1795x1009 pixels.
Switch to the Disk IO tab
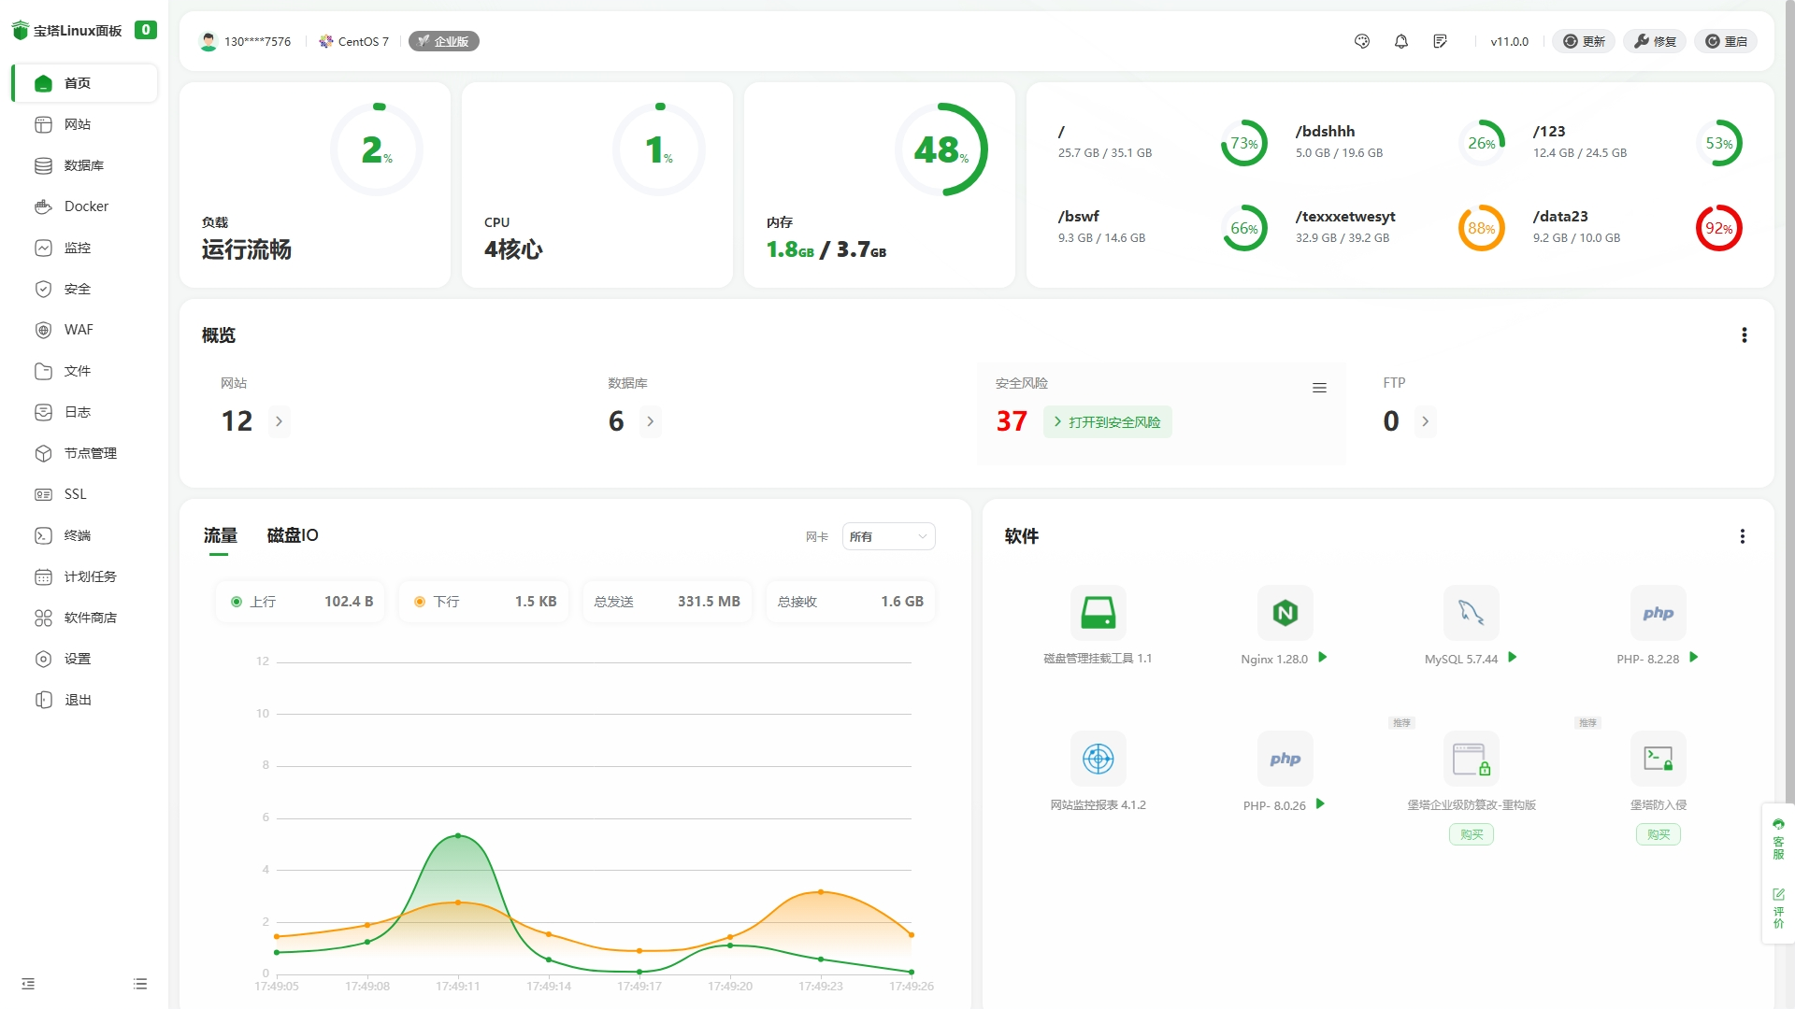[293, 535]
